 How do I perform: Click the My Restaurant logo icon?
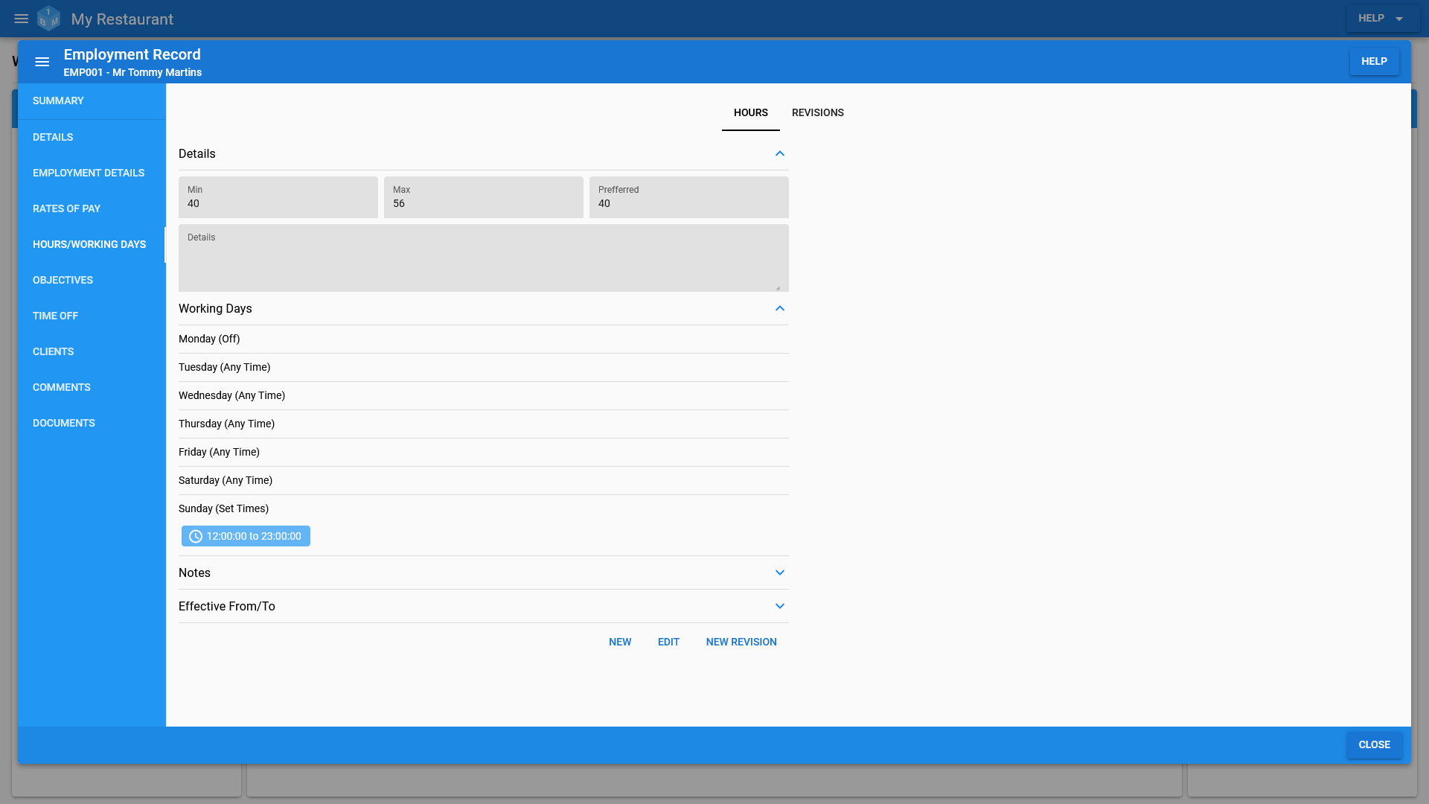tap(49, 19)
